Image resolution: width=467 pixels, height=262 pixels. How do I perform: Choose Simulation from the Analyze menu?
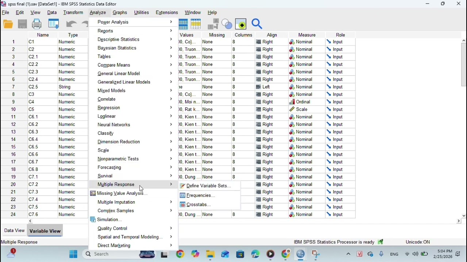(134, 219)
